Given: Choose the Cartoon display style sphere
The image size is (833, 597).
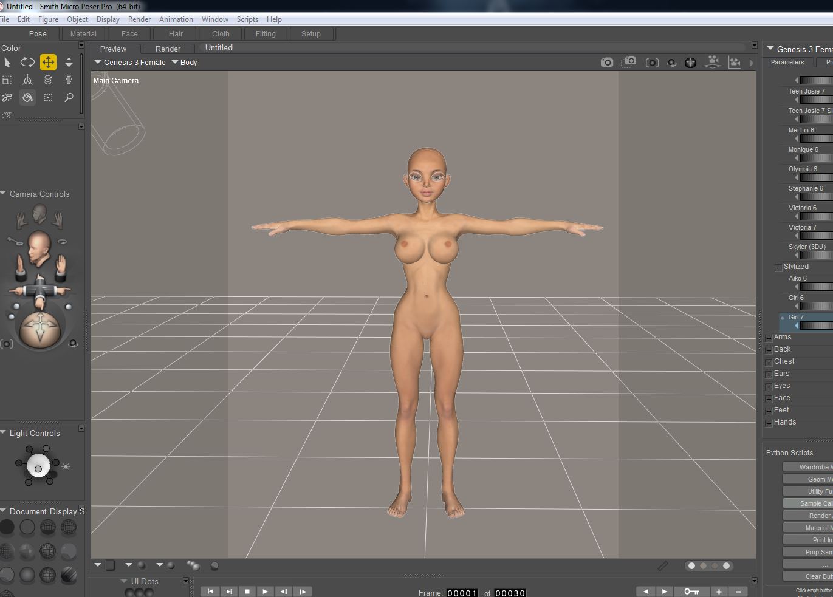Looking at the screenshot, I should point(69,551).
